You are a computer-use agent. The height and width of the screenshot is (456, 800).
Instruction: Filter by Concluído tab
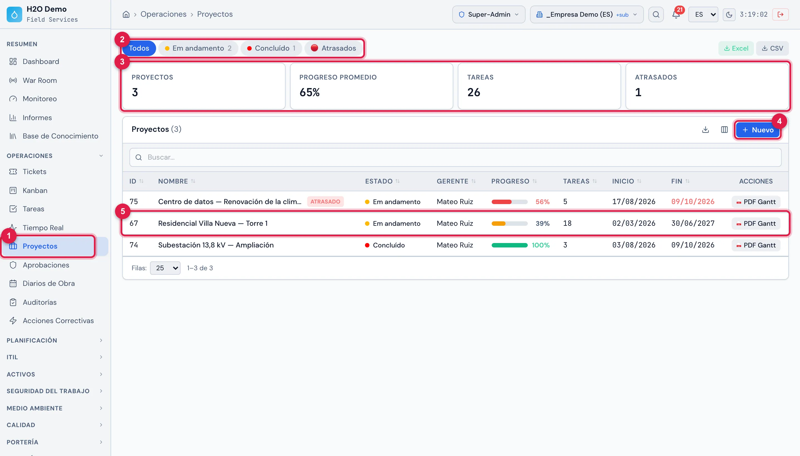271,48
